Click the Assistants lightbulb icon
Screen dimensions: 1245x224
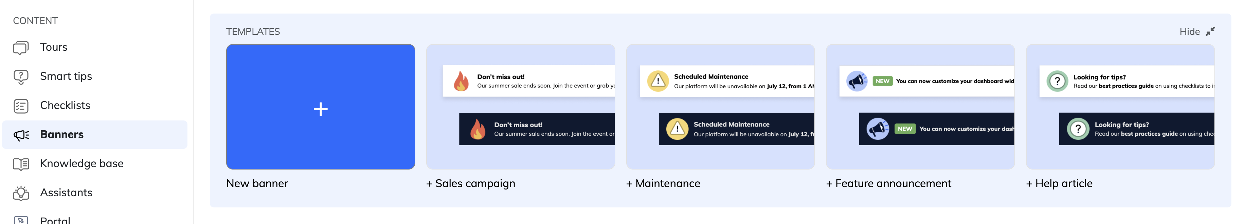[x=21, y=193]
